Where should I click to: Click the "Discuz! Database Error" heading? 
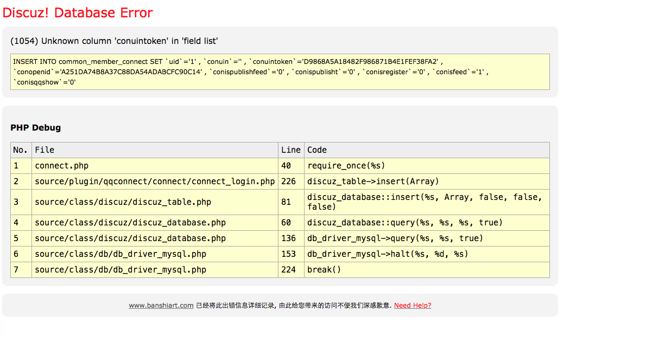tap(78, 12)
